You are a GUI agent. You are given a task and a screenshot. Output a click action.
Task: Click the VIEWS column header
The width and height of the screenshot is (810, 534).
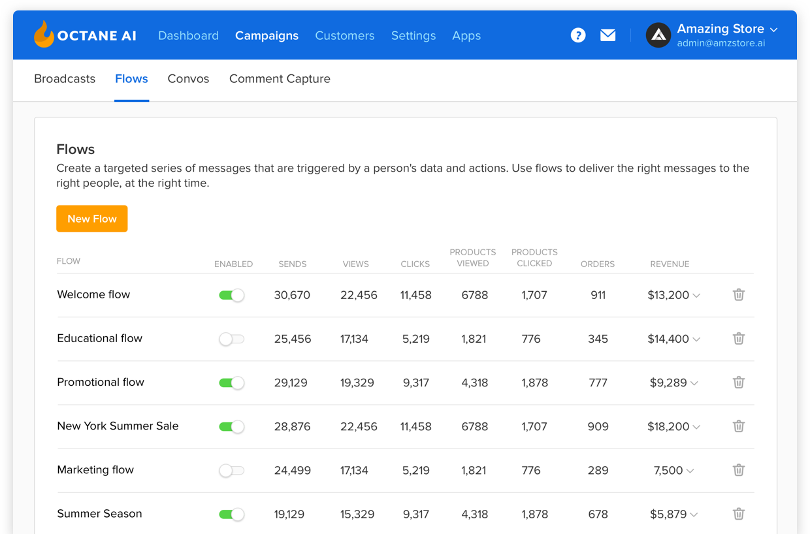[356, 264]
